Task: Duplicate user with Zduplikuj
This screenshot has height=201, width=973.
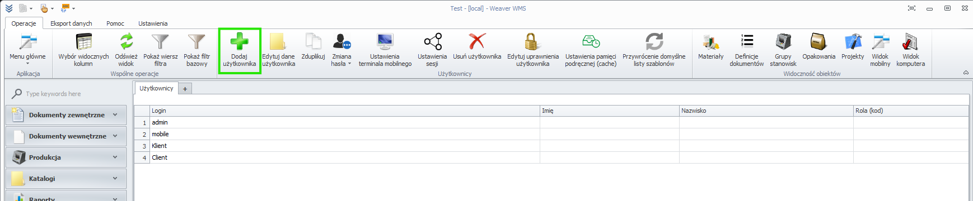Action: pos(313,46)
